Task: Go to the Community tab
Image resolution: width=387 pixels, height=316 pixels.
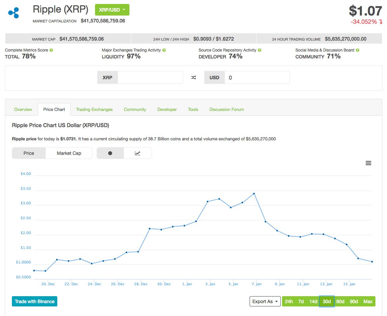Action: click(x=135, y=110)
